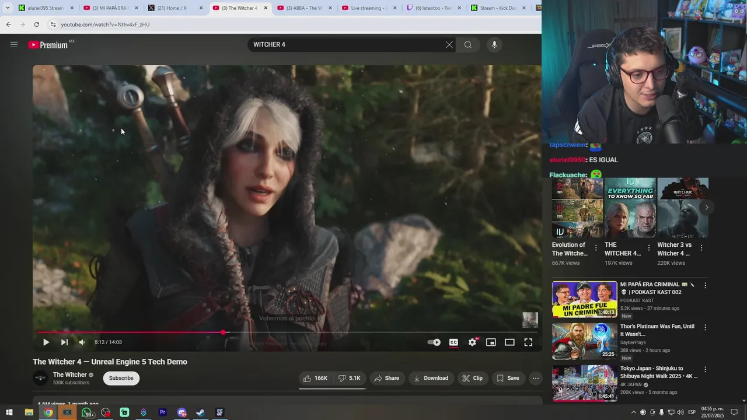Show next shorts with right arrow
The width and height of the screenshot is (747, 420).
706,207
